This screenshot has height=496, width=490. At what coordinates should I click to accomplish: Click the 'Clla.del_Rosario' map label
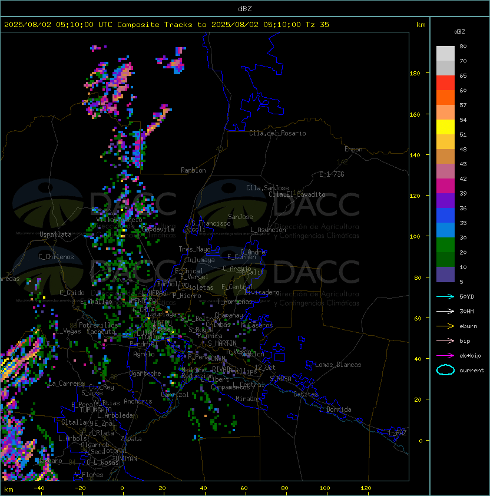pos(277,133)
